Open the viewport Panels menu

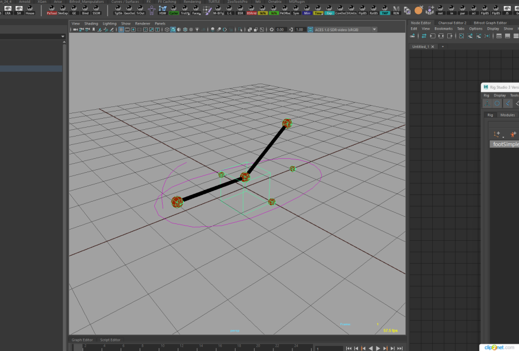160,23
